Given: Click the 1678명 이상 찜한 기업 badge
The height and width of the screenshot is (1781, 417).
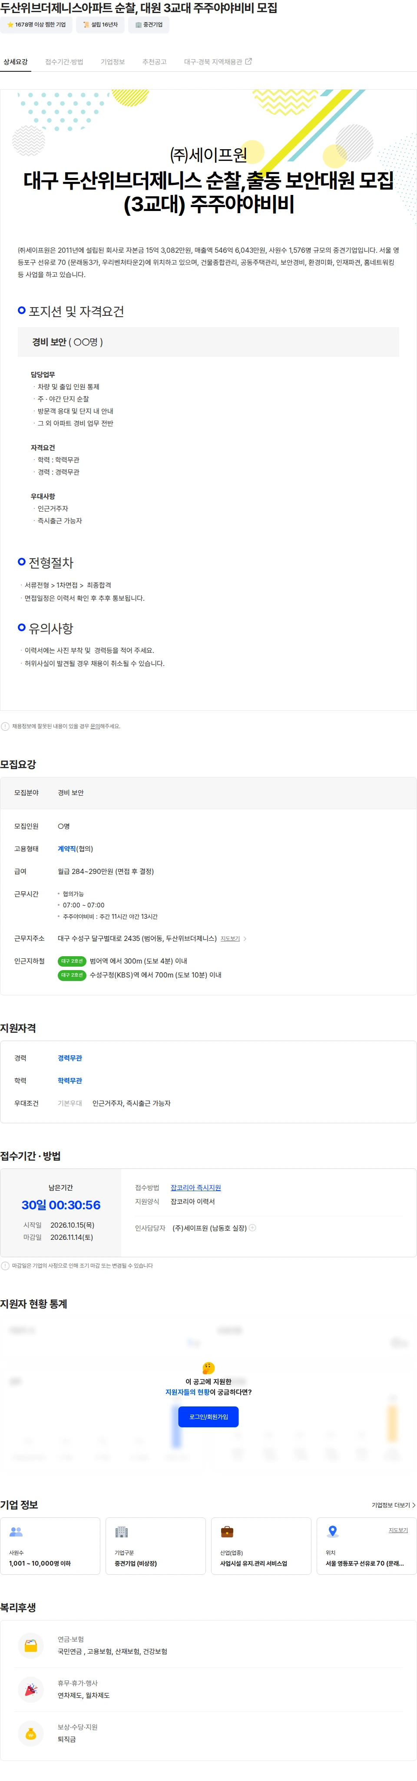Looking at the screenshot, I should pyautogui.click(x=36, y=24).
